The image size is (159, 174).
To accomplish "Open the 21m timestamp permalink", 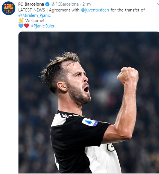I will tap(86, 4).
